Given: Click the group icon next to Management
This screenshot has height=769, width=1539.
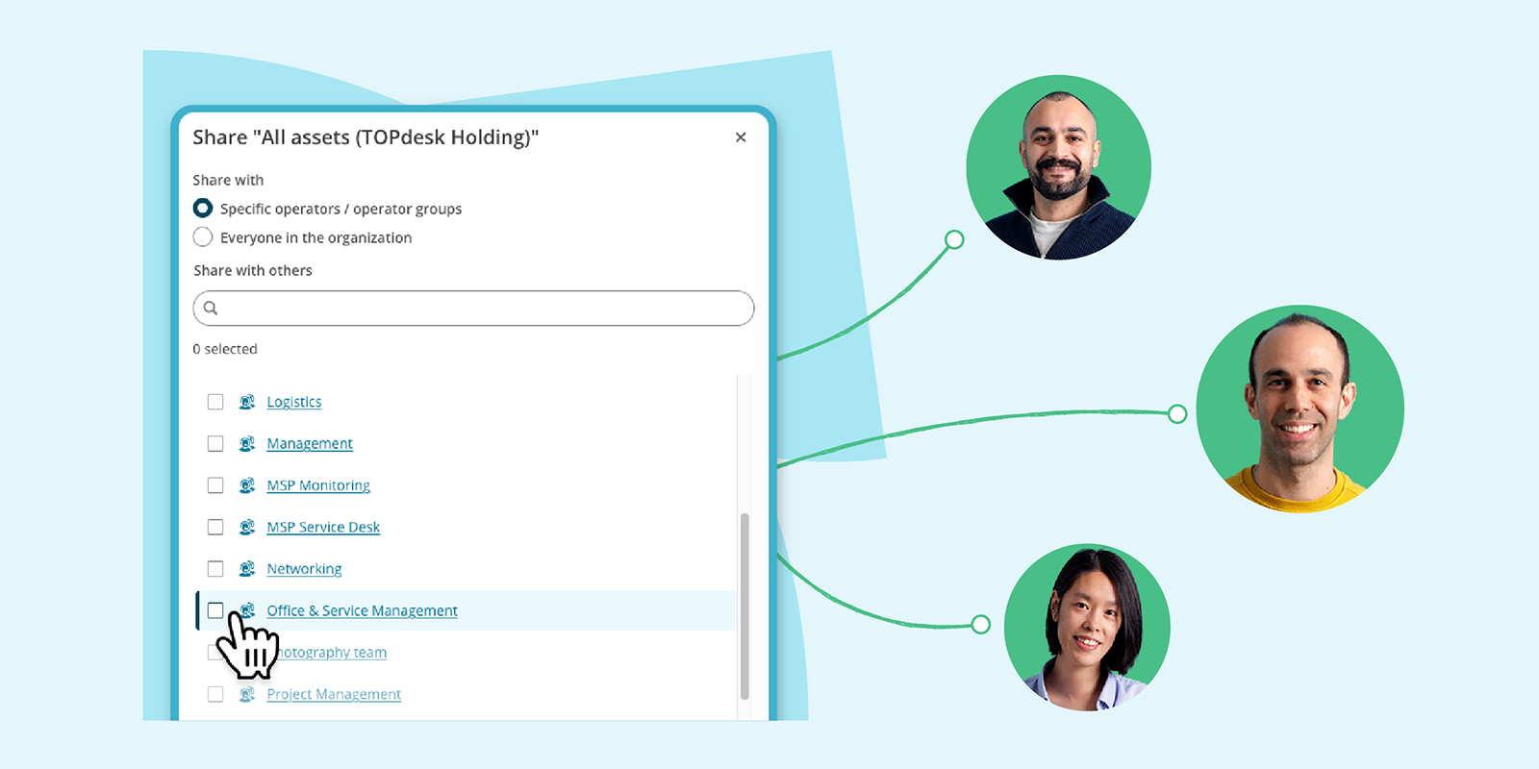Looking at the screenshot, I should point(247,444).
